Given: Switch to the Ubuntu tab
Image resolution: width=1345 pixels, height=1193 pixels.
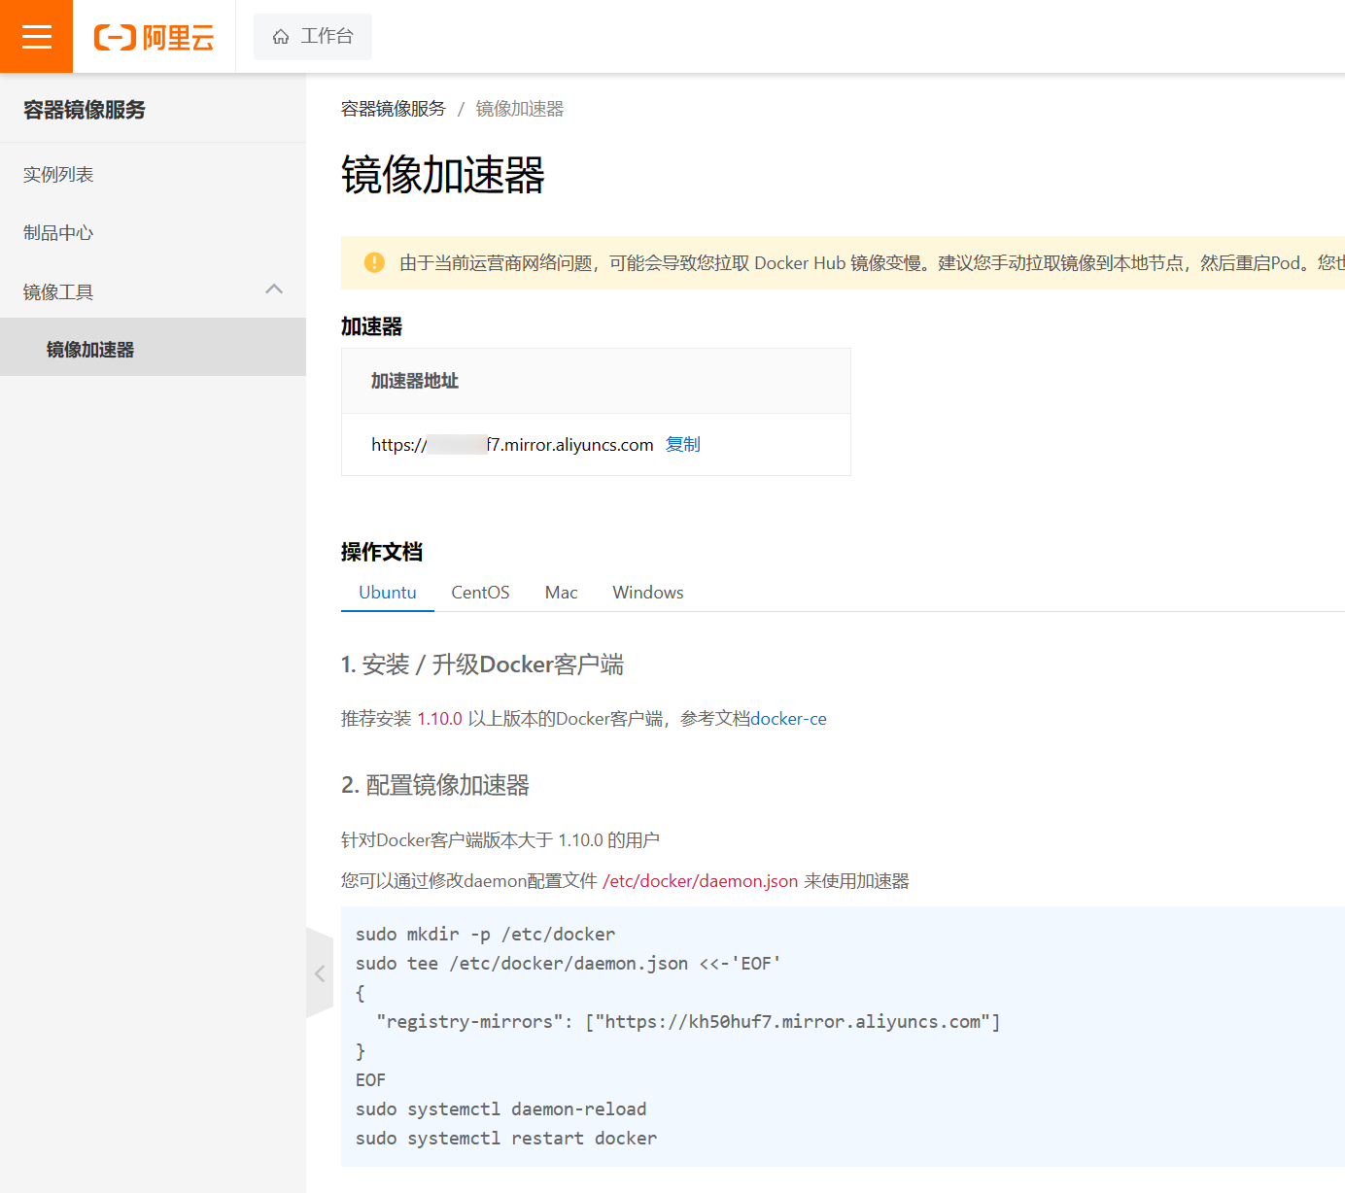Looking at the screenshot, I should [x=387, y=593].
